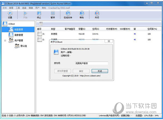Open 在线支持 online support icon

[68, 13]
